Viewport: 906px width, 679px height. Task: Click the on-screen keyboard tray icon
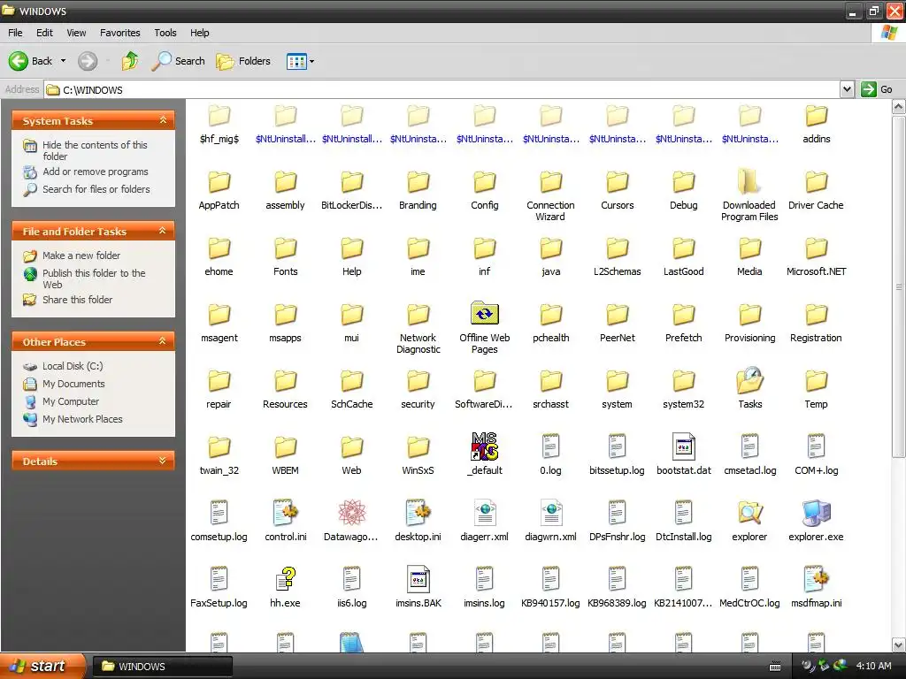(x=775, y=667)
